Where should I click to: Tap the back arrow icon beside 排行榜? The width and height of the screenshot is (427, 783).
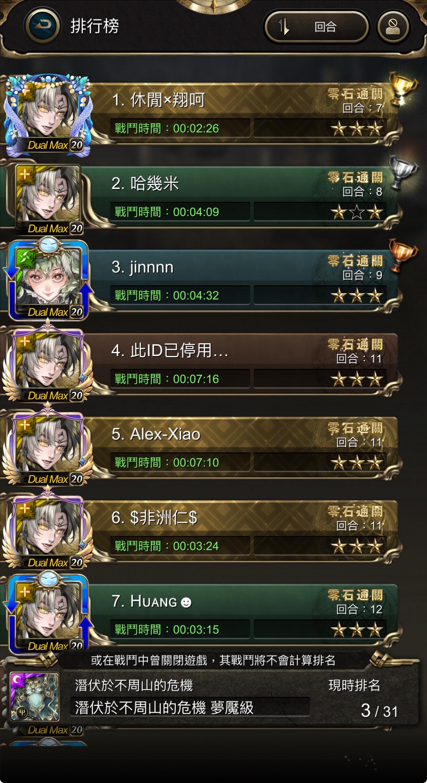tap(42, 26)
